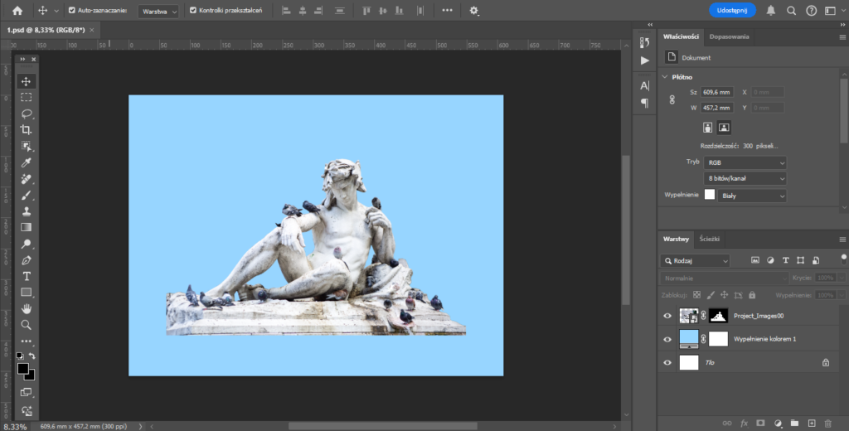Select the Warstwy tab
Screen dimensions: 849x431
pos(676,239)
